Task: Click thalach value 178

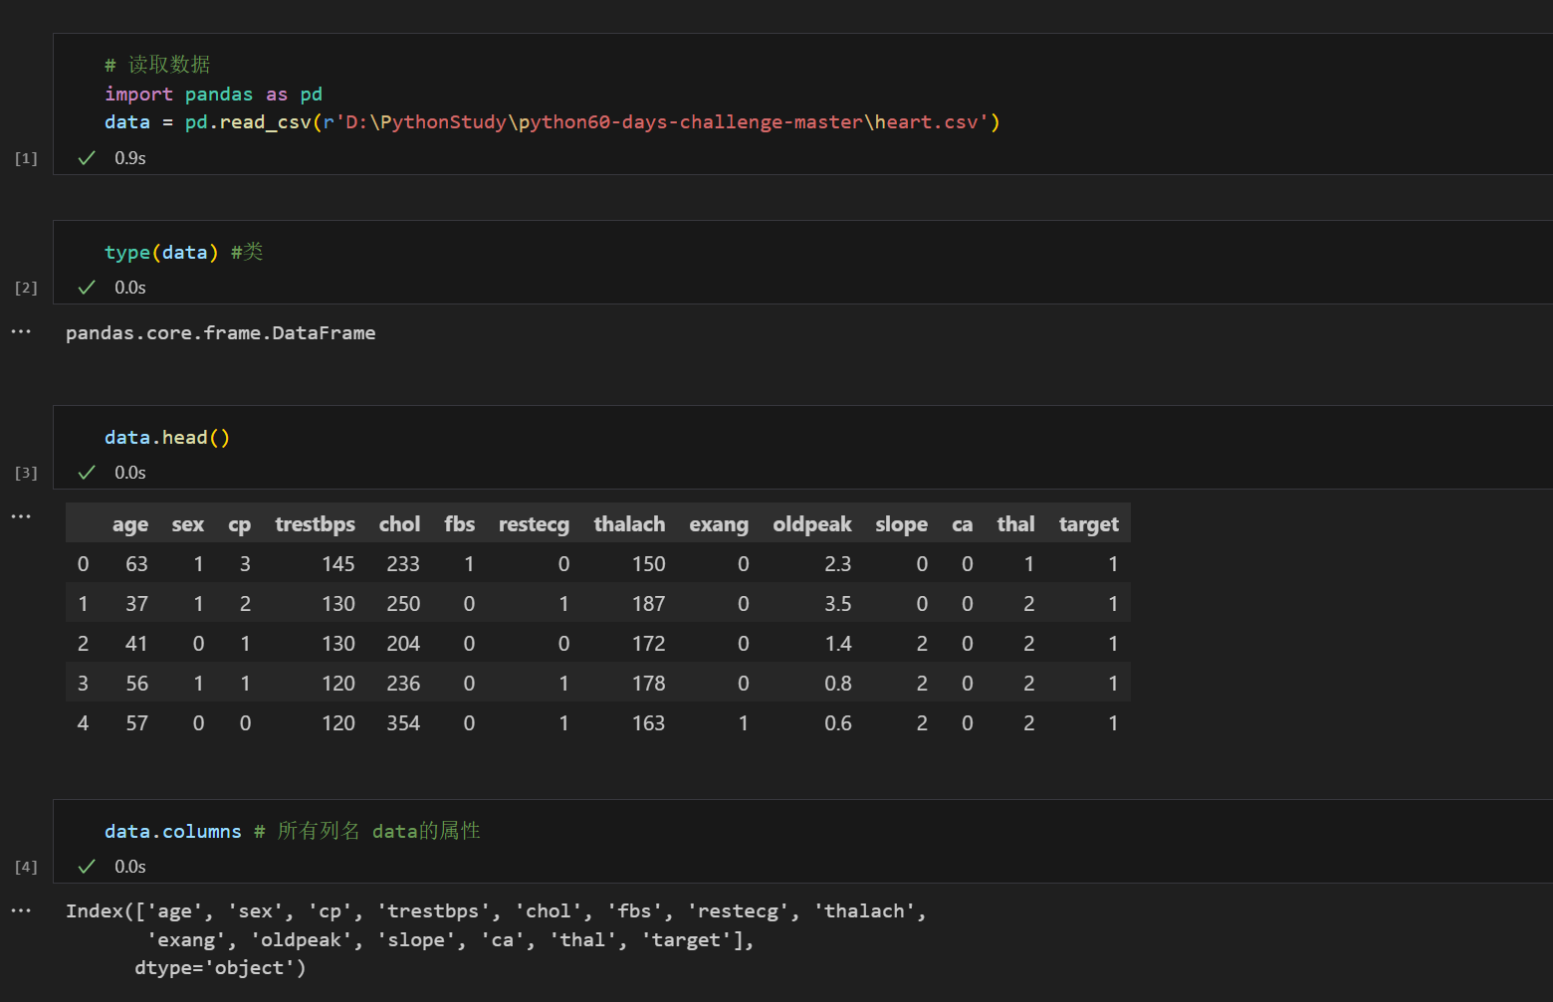Action: tap(649, 684)
